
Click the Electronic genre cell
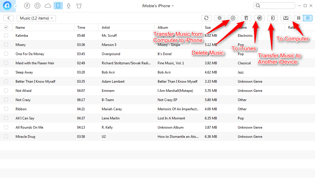[245, 35]
